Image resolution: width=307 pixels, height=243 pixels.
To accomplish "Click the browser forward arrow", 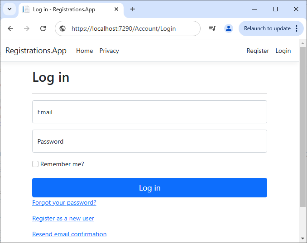I will (x=26, y=28).
